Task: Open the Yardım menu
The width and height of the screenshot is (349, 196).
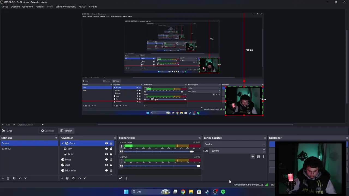Action: click(x=93, y=7)
